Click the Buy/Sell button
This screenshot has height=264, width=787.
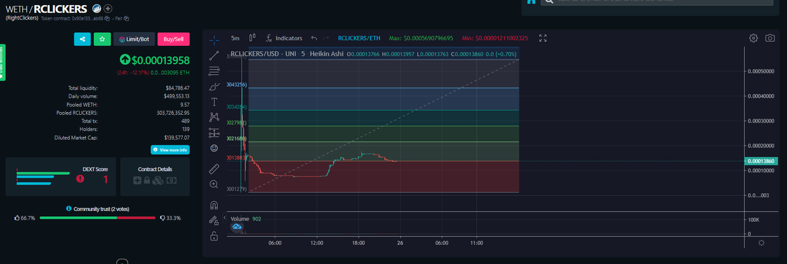tap(173, 39)
